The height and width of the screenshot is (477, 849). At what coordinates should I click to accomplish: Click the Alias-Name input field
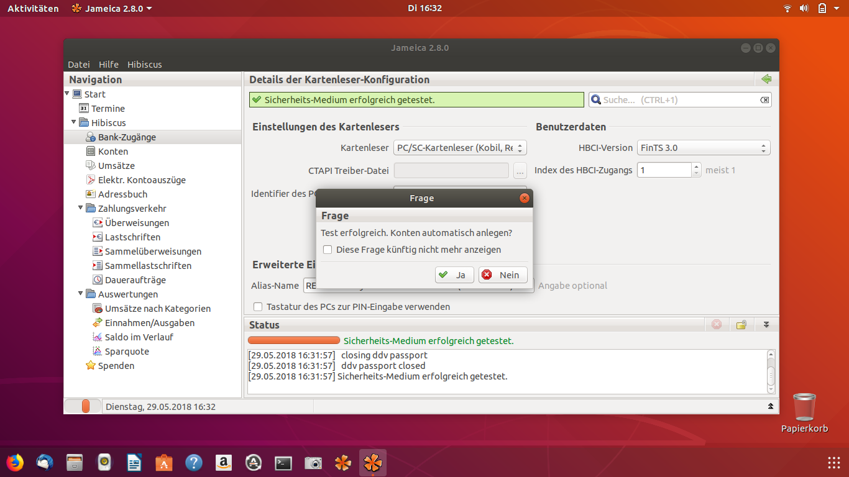(418, 286)
